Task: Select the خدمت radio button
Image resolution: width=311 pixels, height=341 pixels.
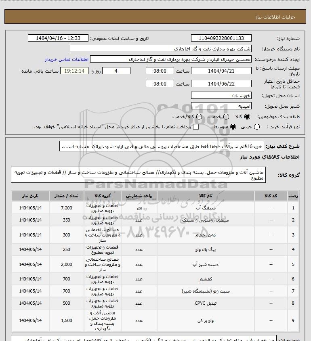Action: (x=226, y=117)
